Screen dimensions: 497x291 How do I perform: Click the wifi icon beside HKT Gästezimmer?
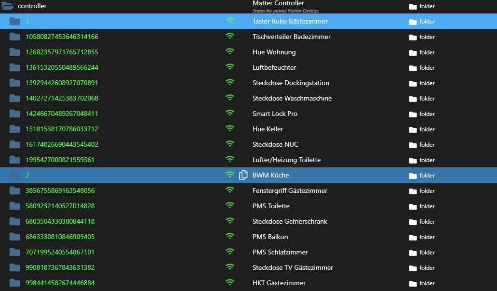tap(230, 282)
